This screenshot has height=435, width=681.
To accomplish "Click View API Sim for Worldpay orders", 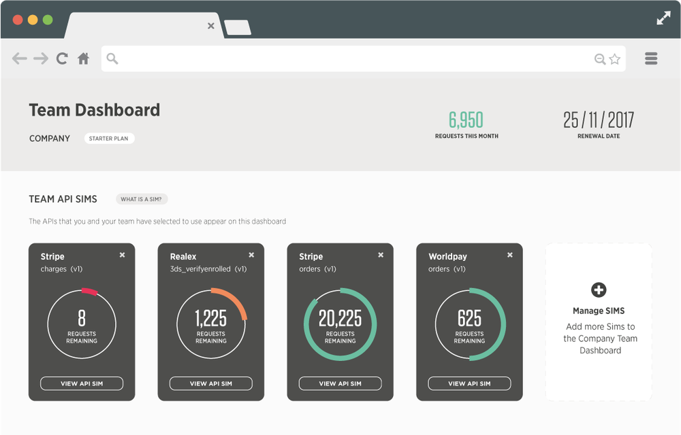I will pos(469,383).
